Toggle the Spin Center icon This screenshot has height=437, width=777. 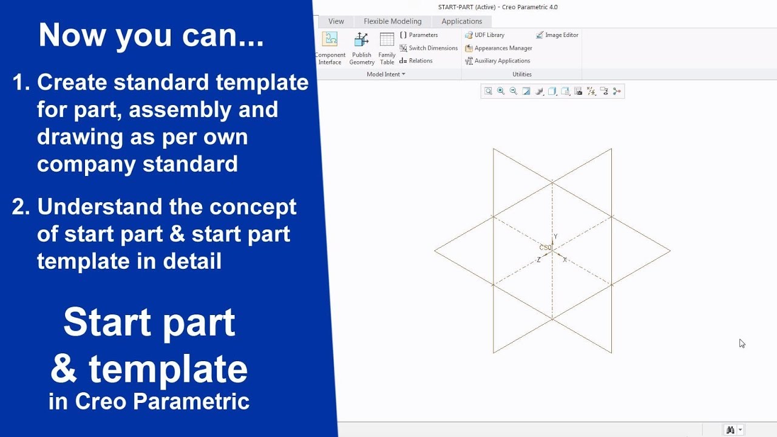pyautogui.click(x=617, y=92)
